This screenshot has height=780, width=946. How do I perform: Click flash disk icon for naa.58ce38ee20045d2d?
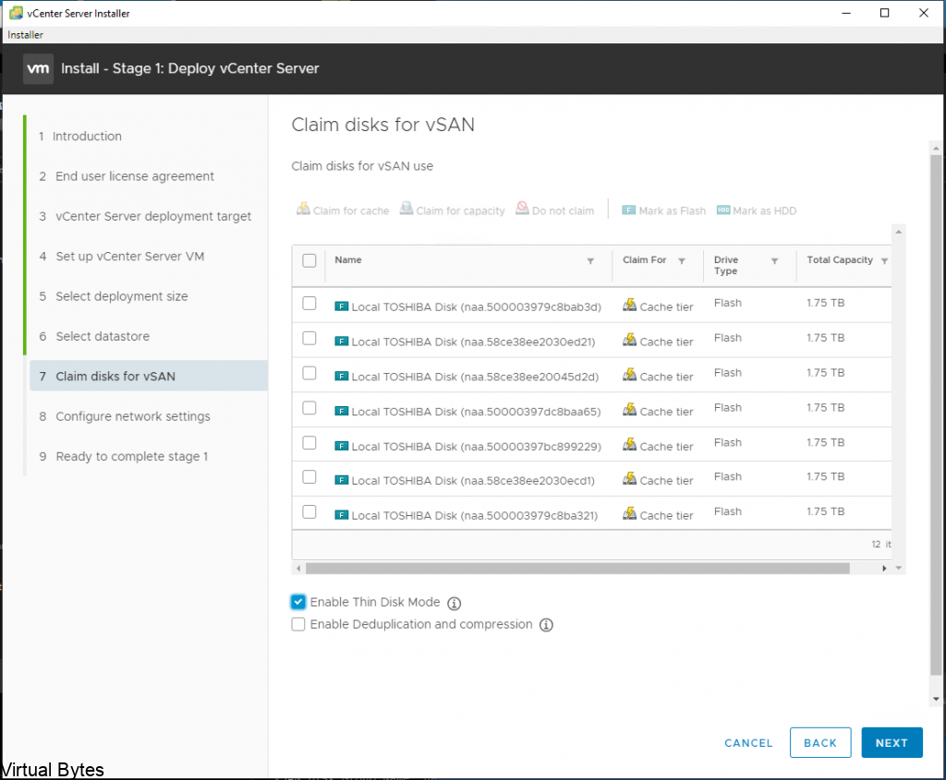click(342, 376)
